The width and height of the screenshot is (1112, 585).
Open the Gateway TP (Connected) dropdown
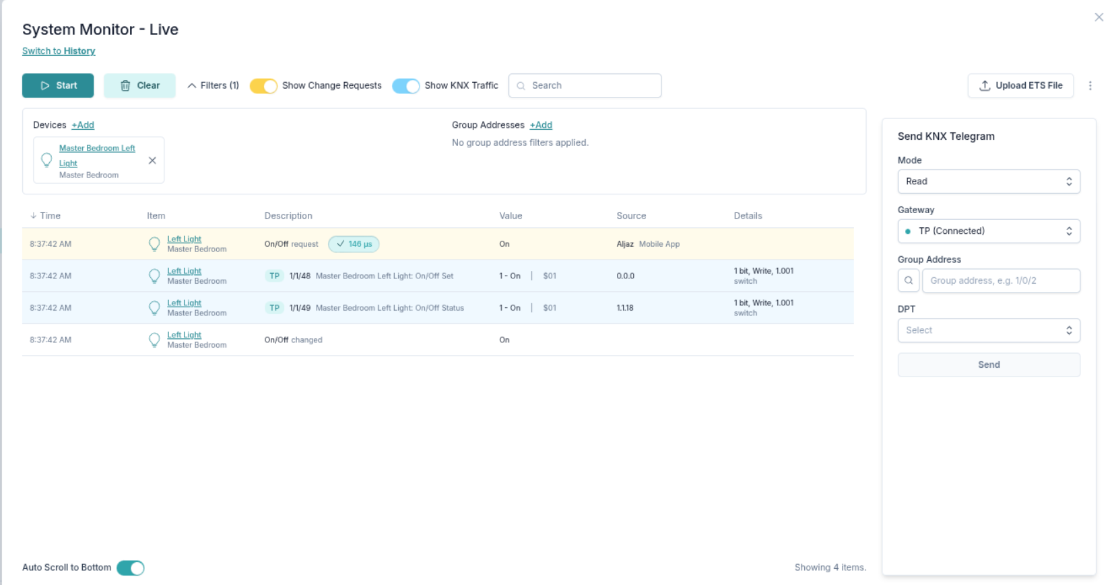point(988,231)
